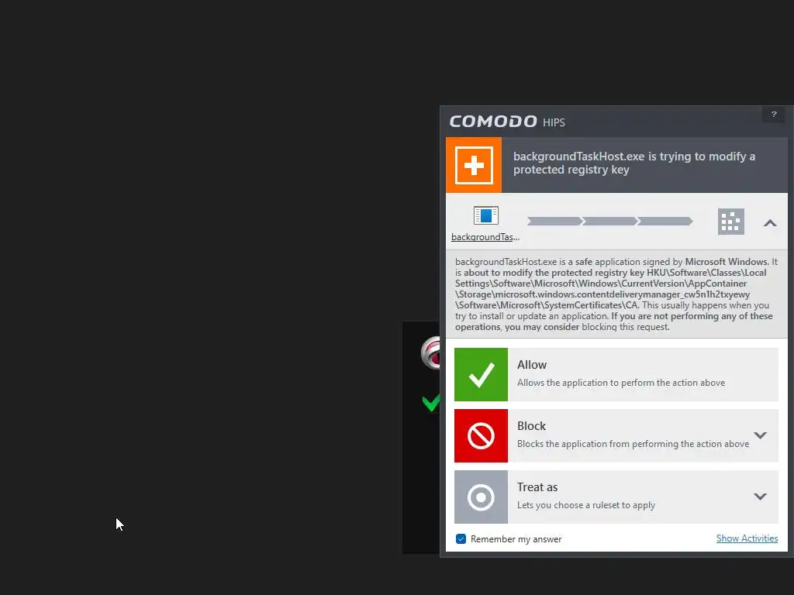The height and width of the screenshot is (595, 794).
Task: Expand the Treat as dropdown arrow
Action: click(x=760, y=497)
